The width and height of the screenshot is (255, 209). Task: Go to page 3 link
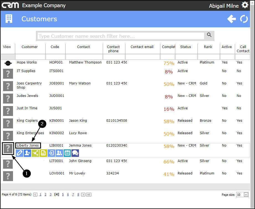pyautogui.click(x=51, y=194)
